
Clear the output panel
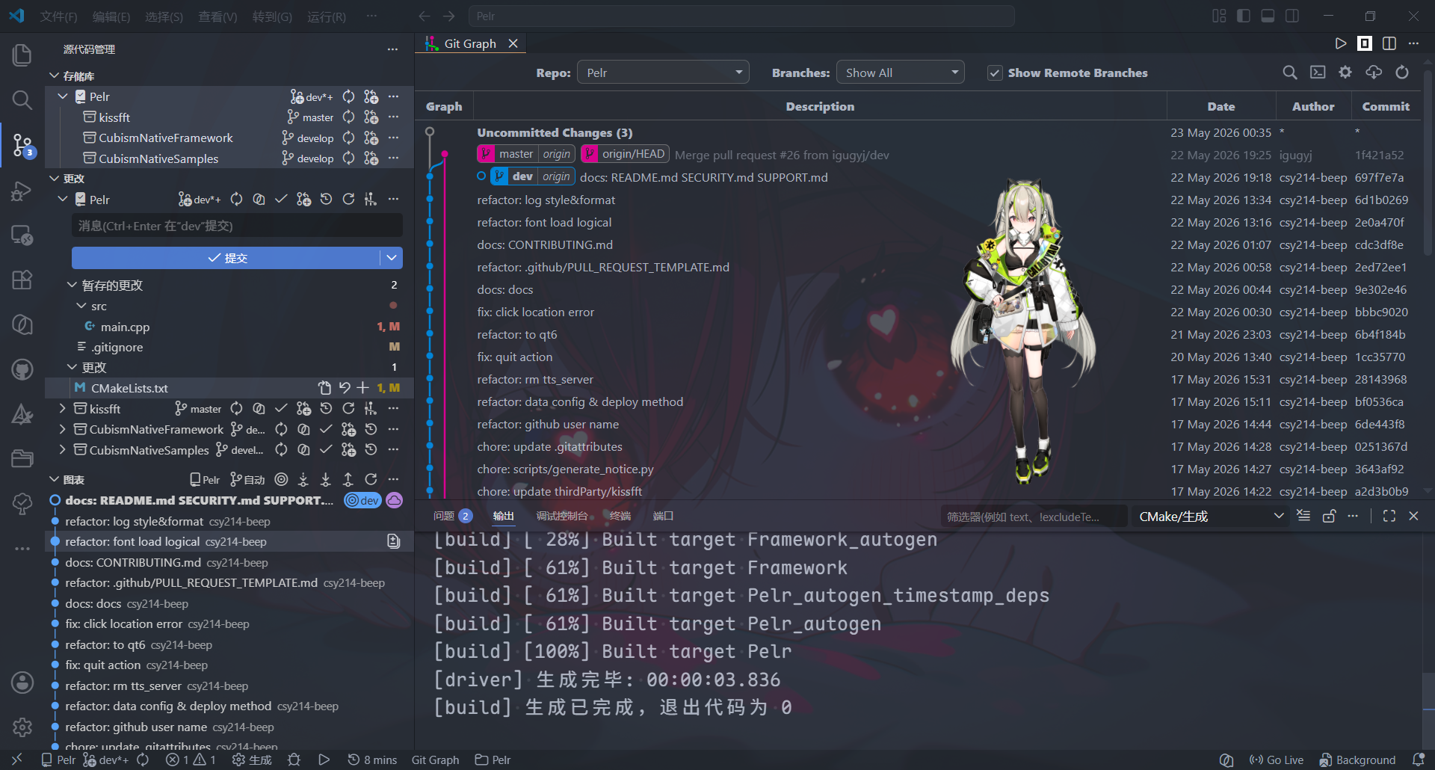coord(1303,516)
